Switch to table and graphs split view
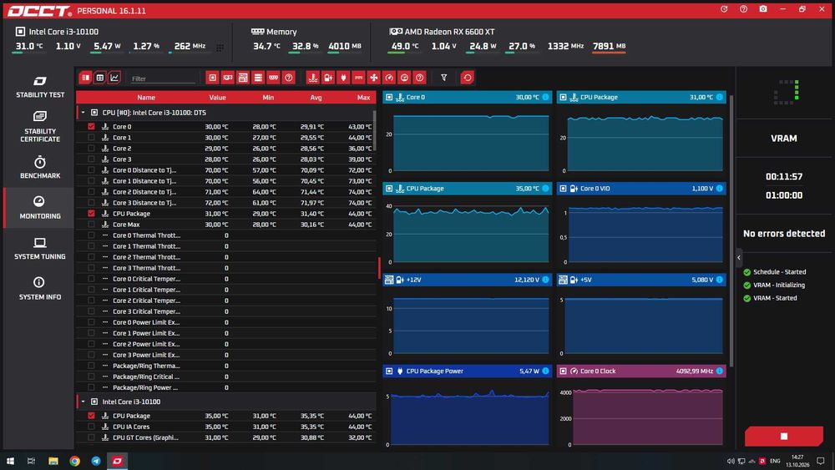Screen dimensions: 835x470 point(85,78)
